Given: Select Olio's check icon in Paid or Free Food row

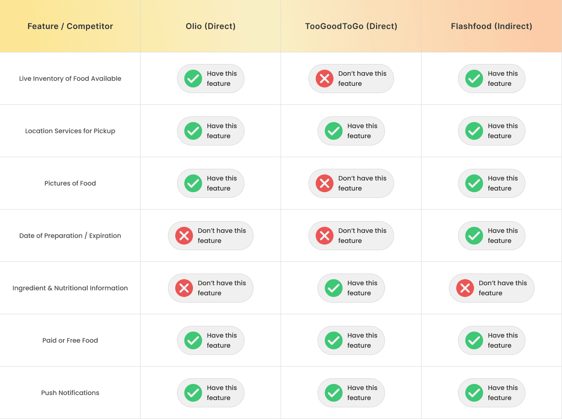Looking at the screenshot, I should (193, 340).
